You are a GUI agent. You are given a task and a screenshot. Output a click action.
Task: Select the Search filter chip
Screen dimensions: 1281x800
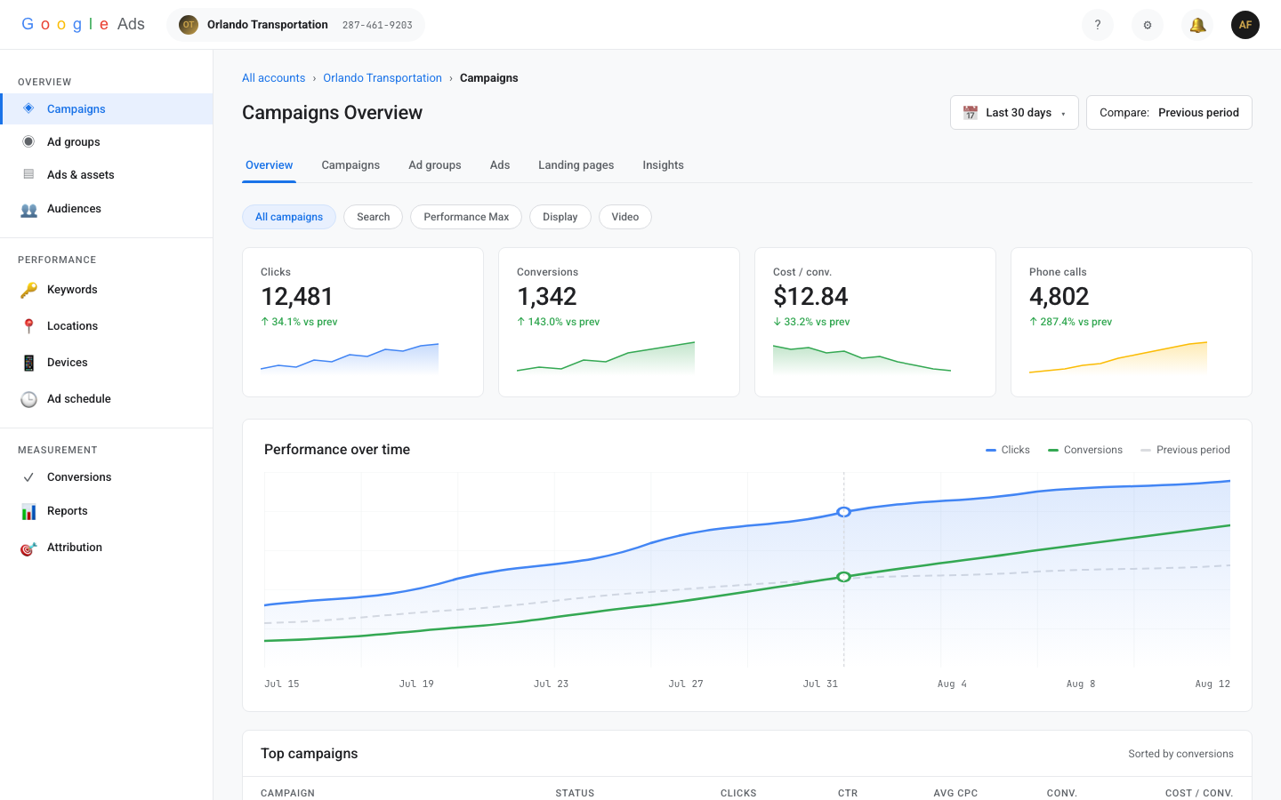click(x=373, y=217)
